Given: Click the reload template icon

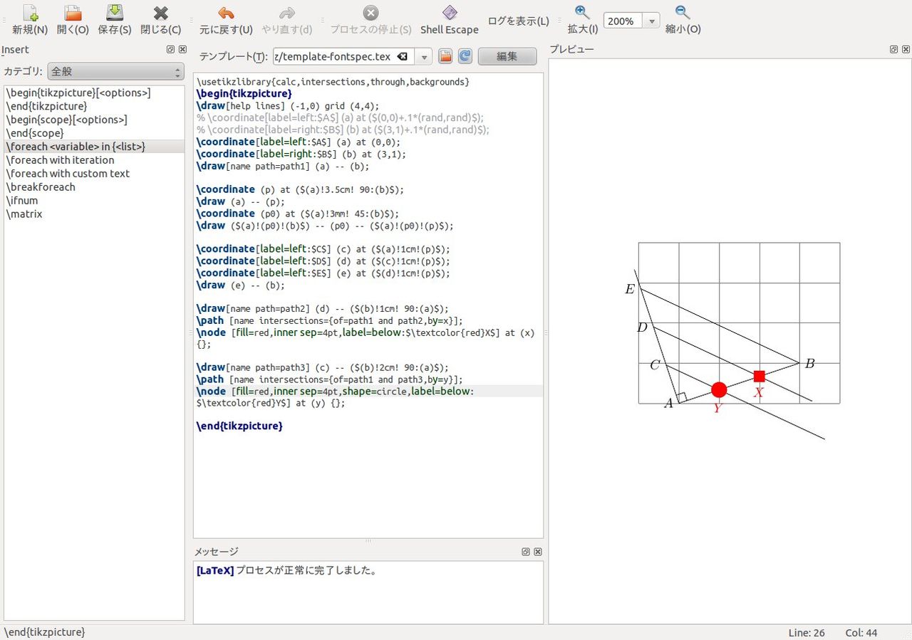Looking at the screenshot, I should click(465, 56).
